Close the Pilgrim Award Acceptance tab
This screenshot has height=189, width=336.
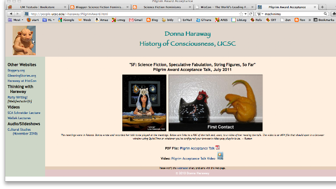(314, 7)
